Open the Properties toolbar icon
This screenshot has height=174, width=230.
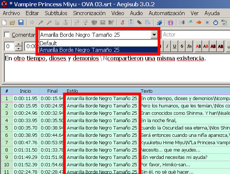131,23
